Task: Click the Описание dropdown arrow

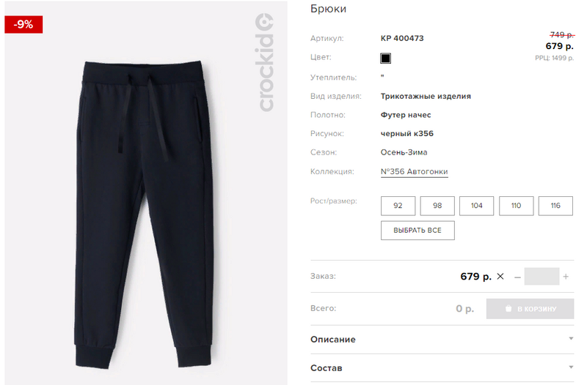Action: click(x=571, y=339)
